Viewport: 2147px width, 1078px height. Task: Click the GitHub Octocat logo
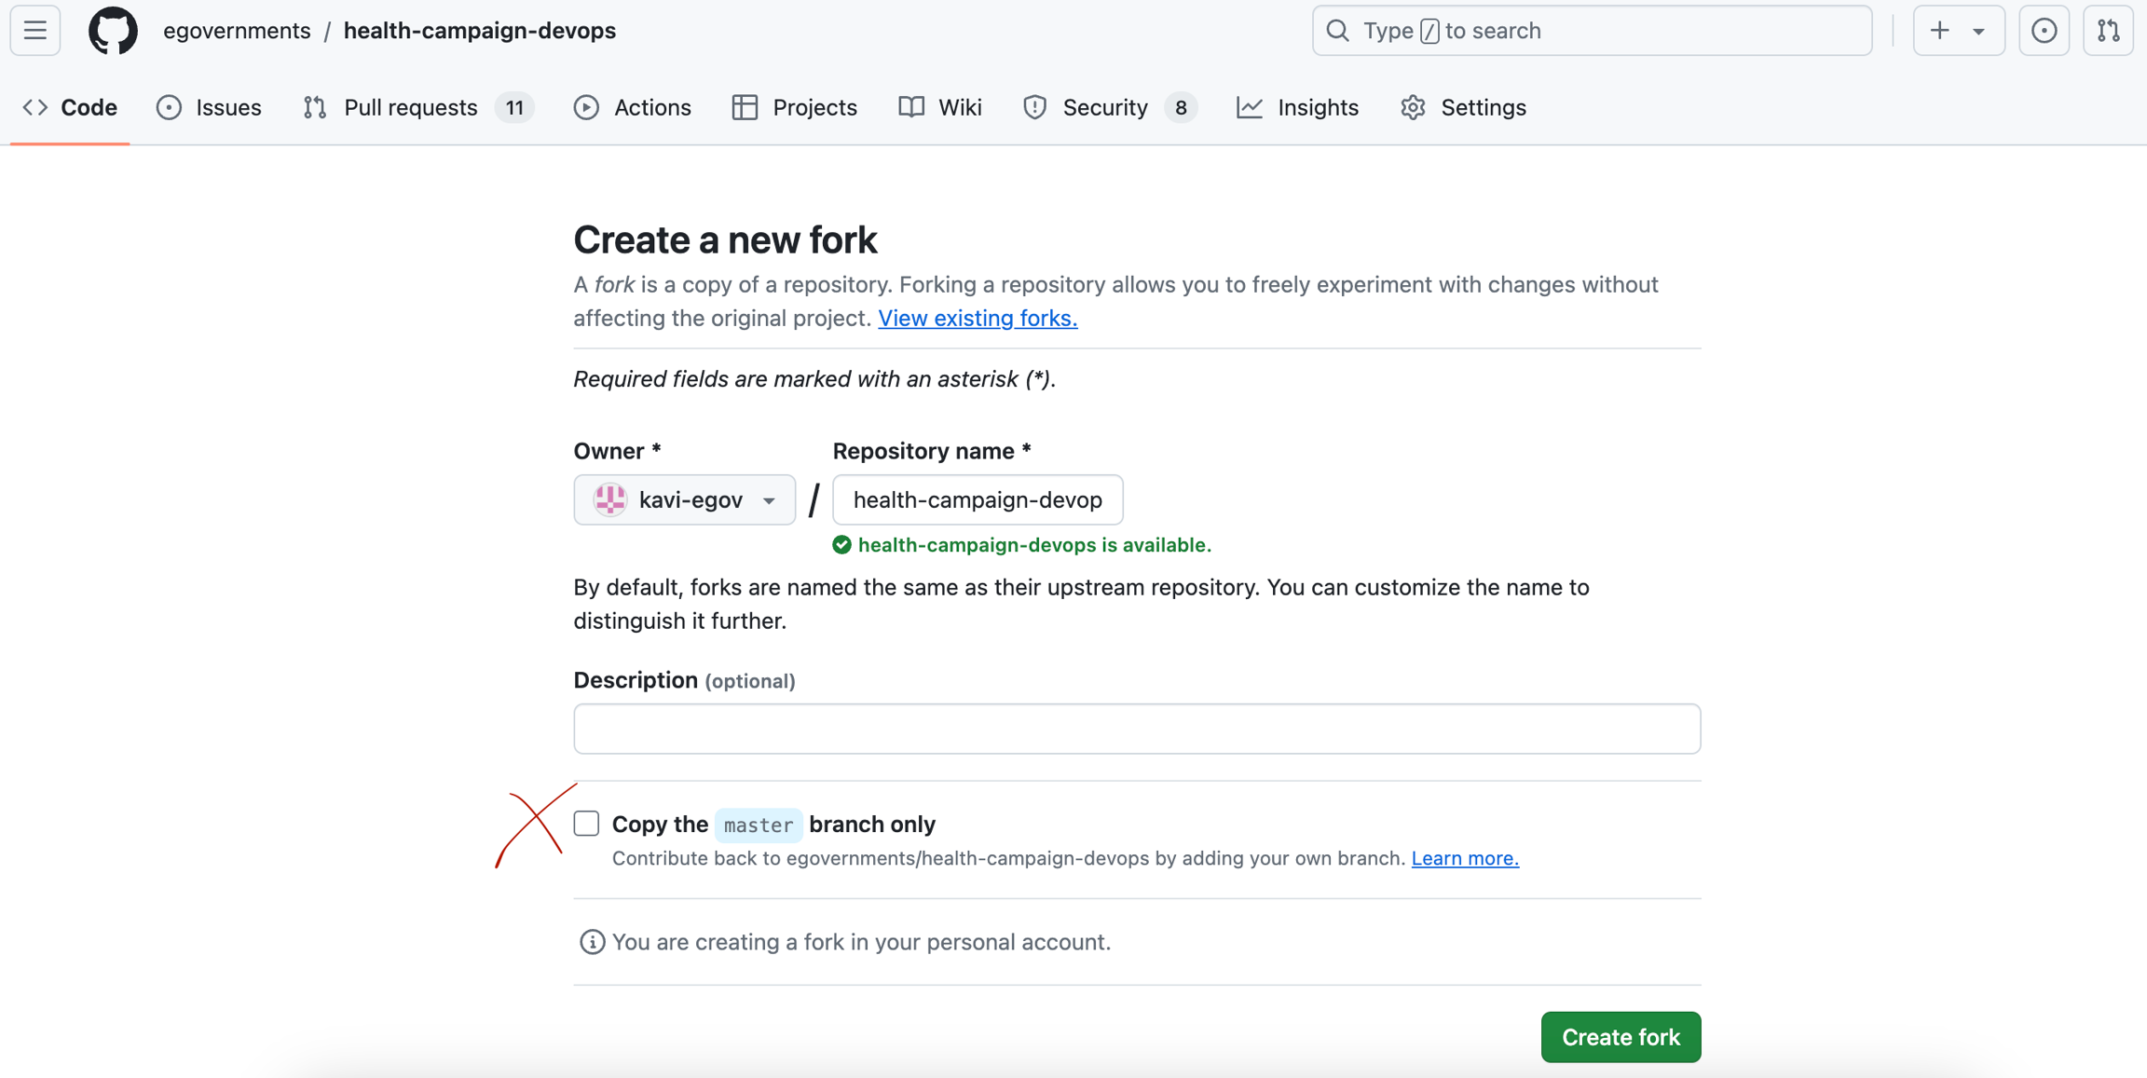(x=113, y=31)
